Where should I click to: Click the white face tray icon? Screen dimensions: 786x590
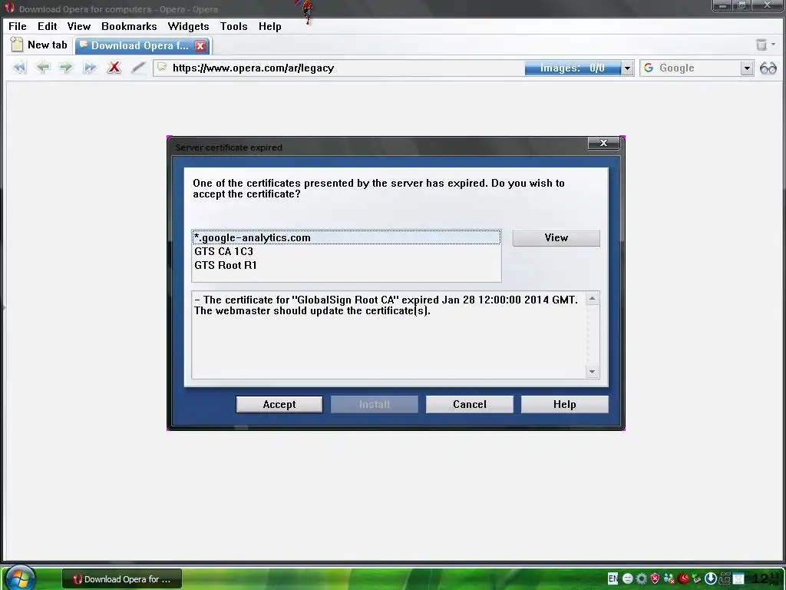point(627,578)
